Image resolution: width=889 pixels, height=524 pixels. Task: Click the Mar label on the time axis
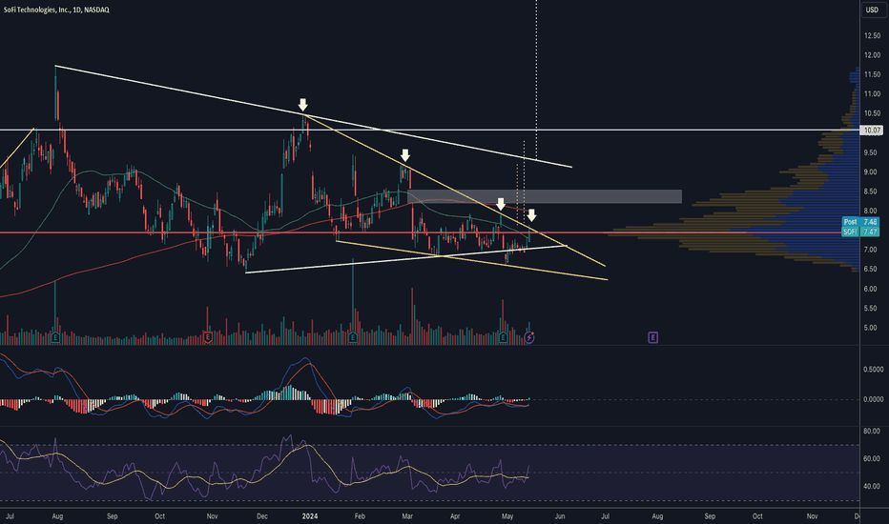[406, 516]
